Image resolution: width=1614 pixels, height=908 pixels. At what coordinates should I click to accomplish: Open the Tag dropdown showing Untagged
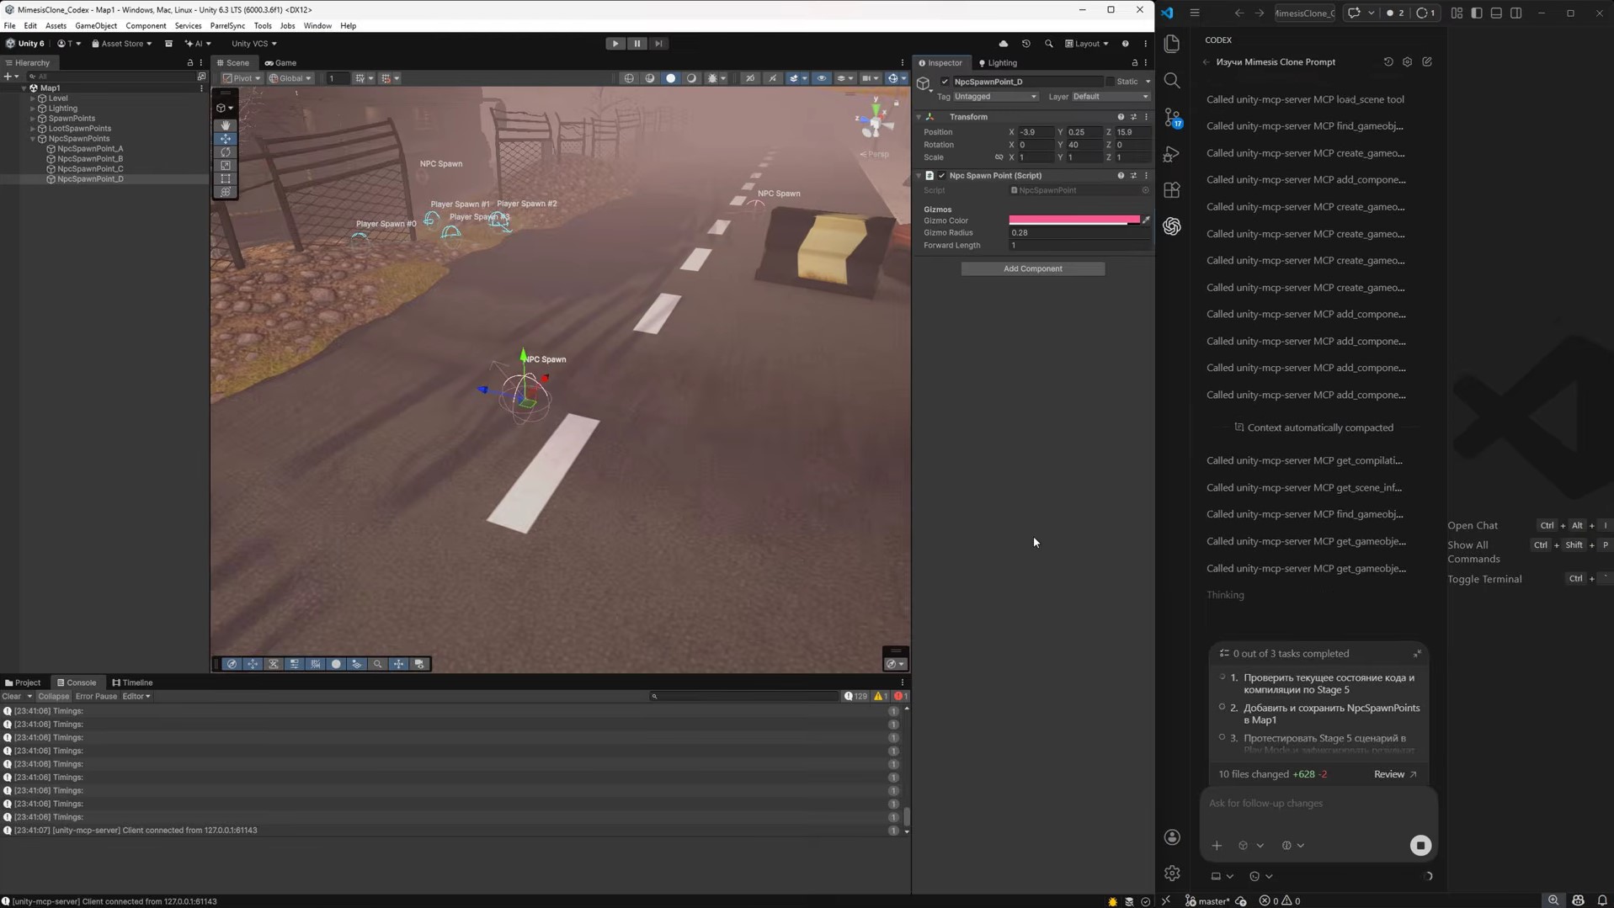995,97
